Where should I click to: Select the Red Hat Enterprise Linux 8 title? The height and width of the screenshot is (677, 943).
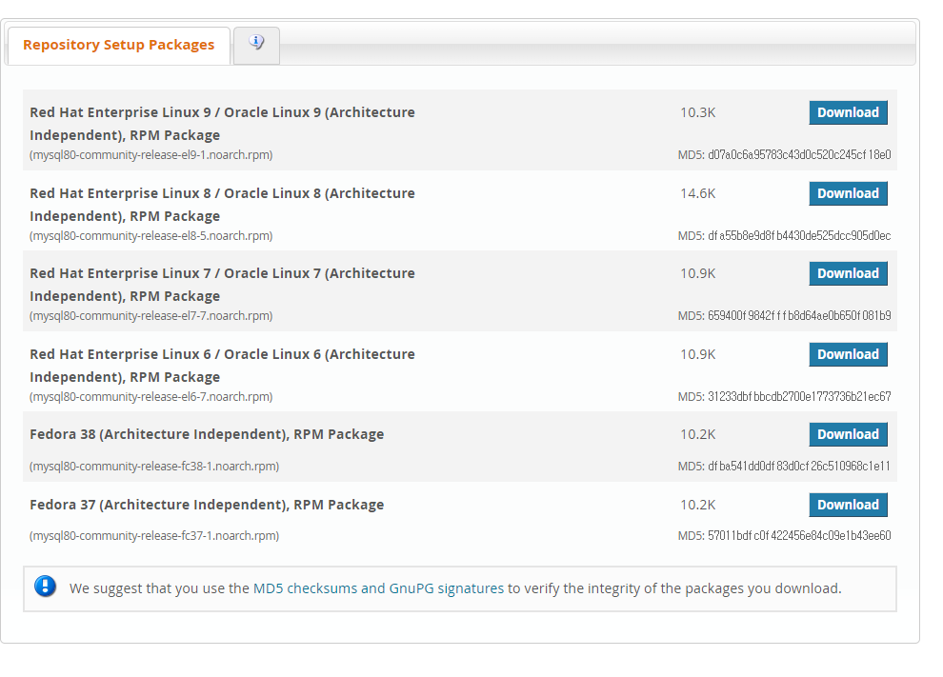(222, 205)
